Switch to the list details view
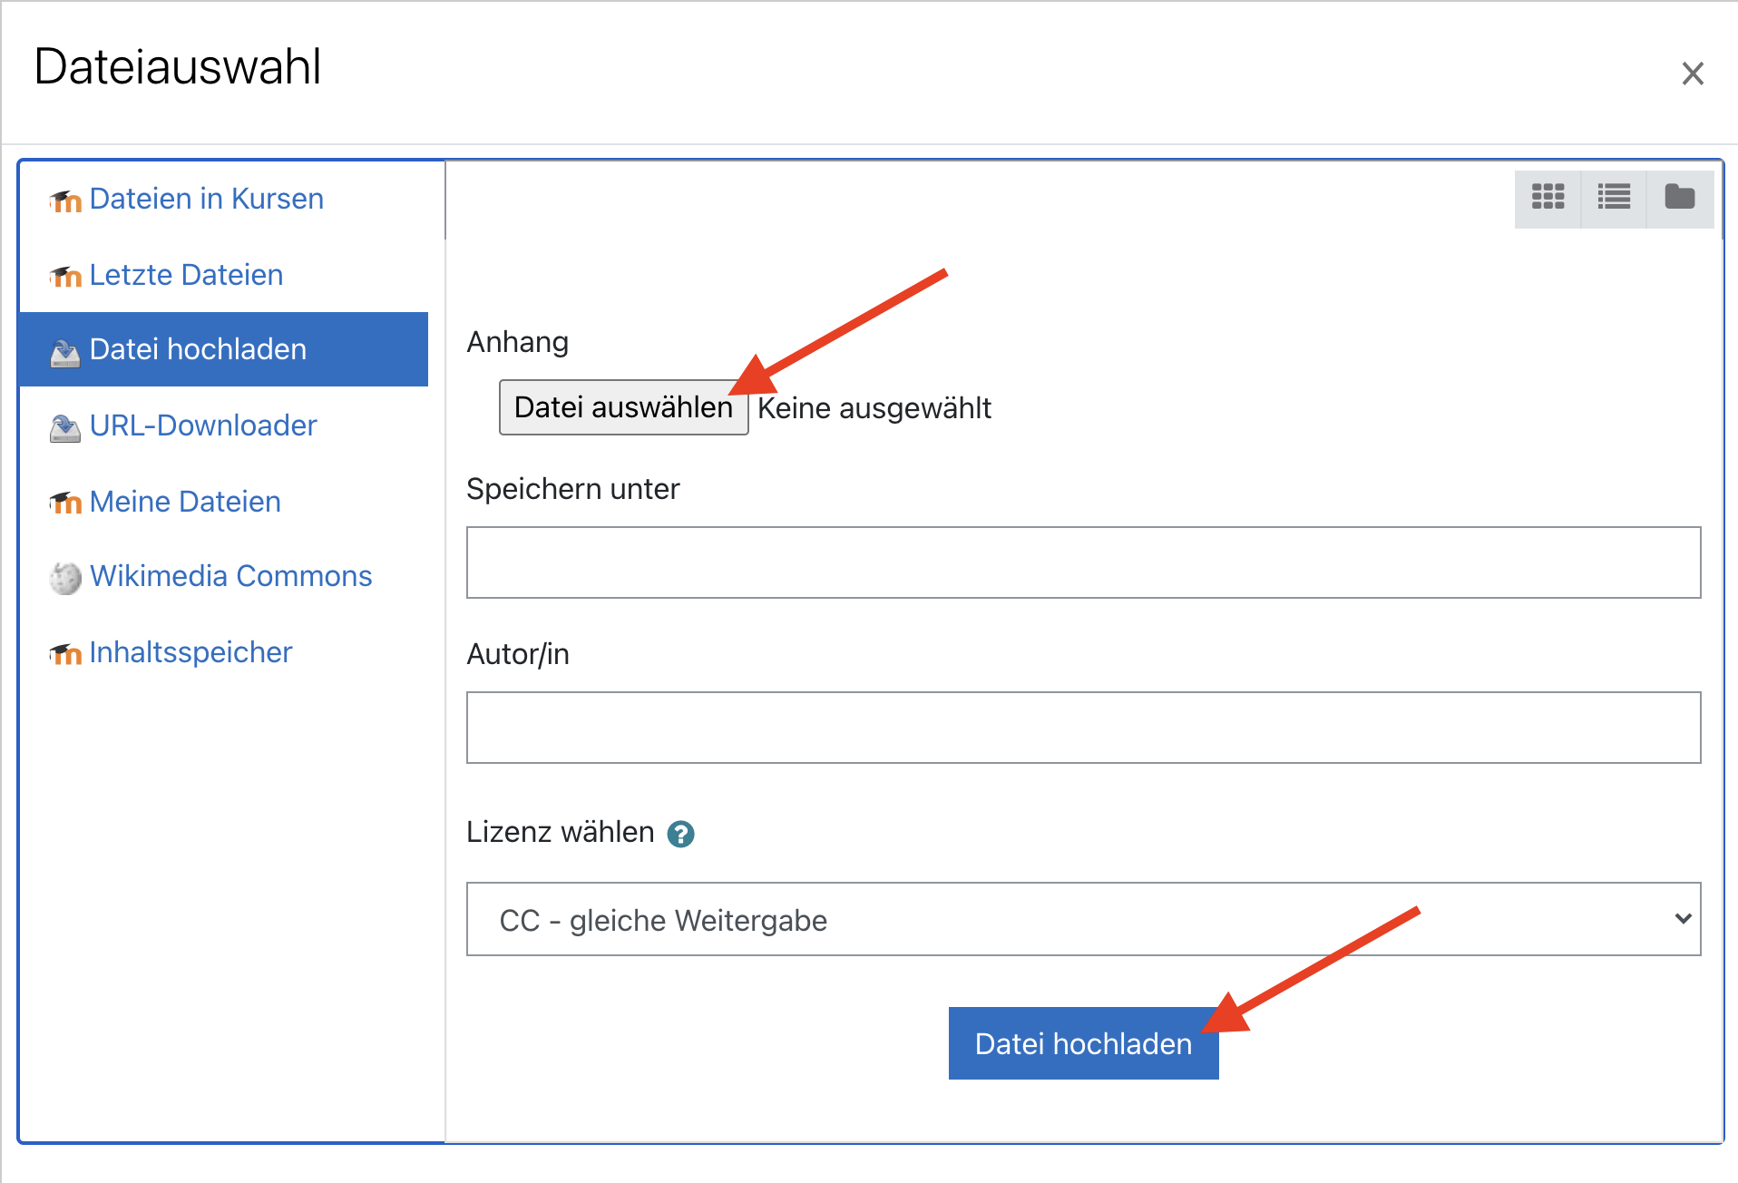The width and height of the screenshot is (1738, 1183). click(x=1614, y=197)
